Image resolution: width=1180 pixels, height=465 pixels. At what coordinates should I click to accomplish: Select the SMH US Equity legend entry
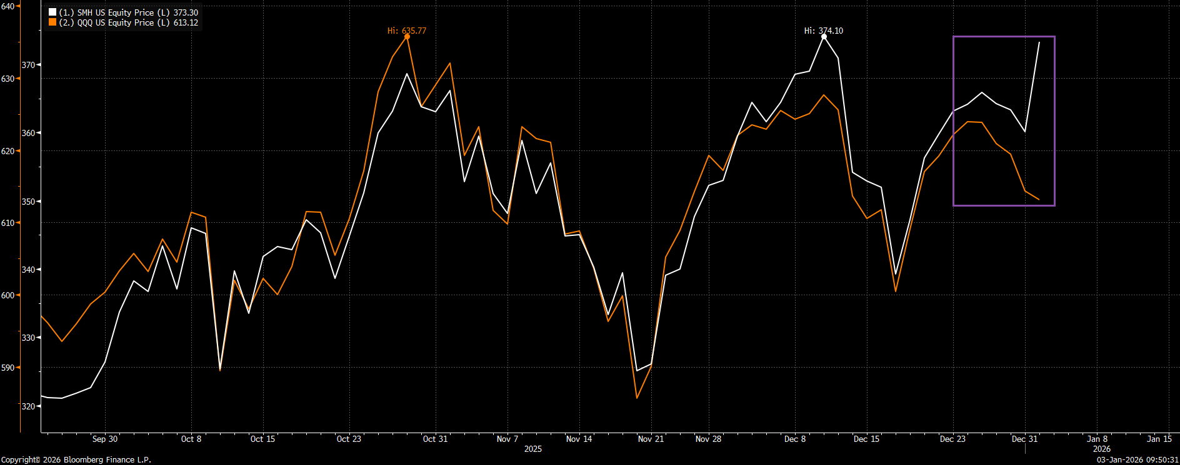(x=124, y=12)
